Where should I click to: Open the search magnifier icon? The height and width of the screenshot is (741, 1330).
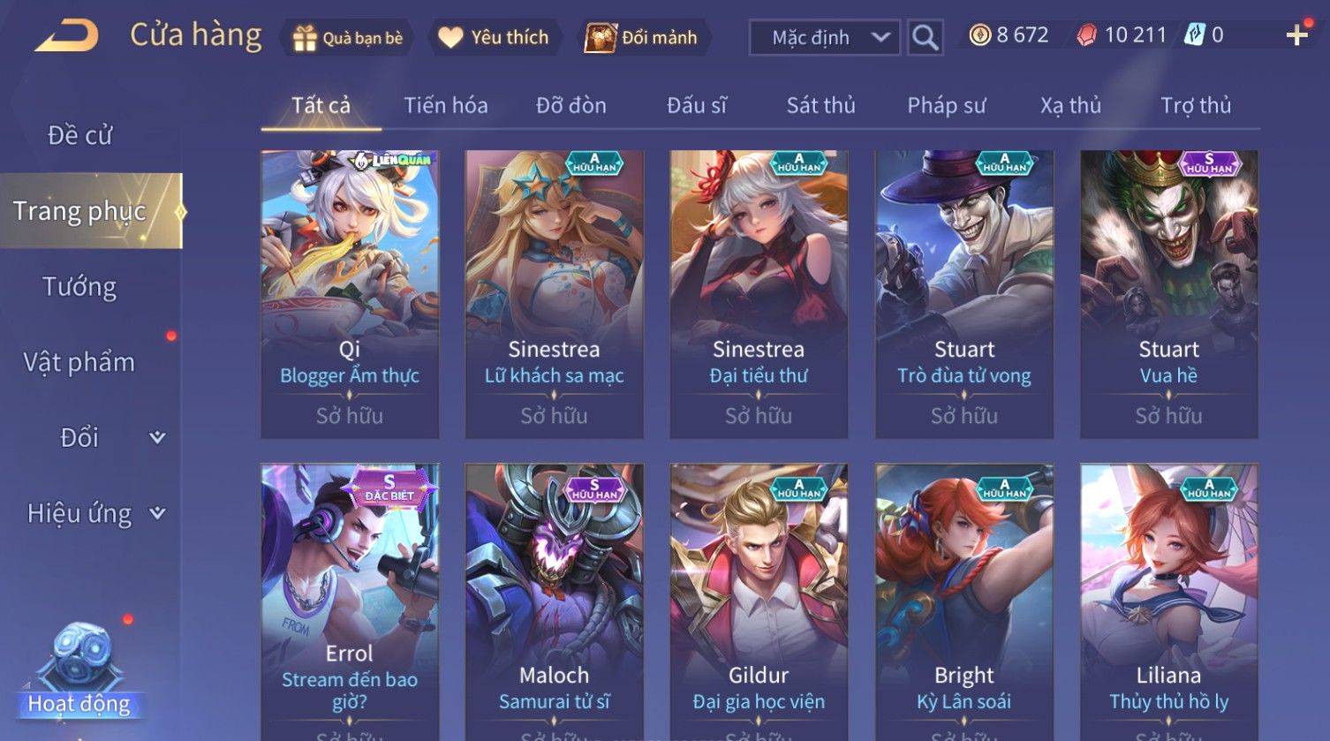[x=925, y=37]
